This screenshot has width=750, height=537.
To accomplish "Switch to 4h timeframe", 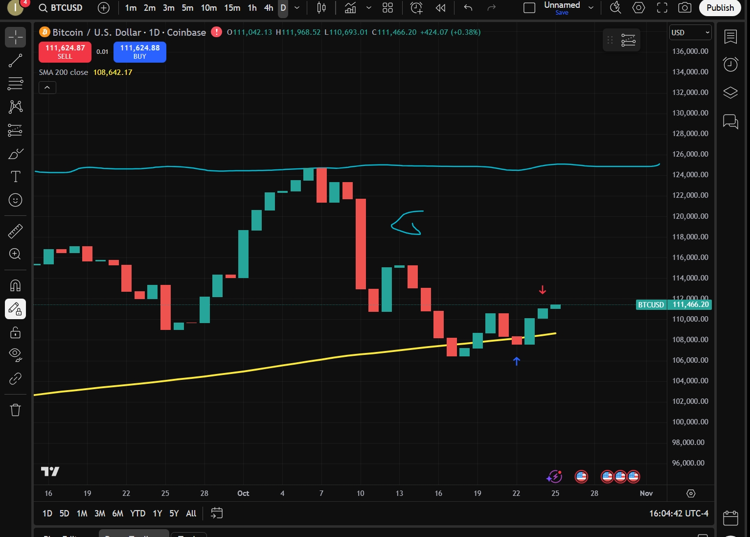I will click(x=269, y=8).
